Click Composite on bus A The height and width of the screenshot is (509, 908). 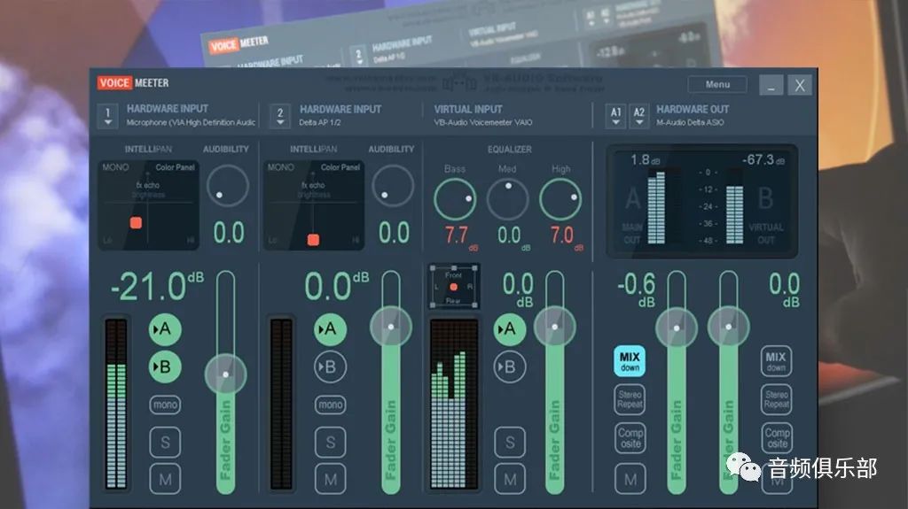(x=630, y=438)
